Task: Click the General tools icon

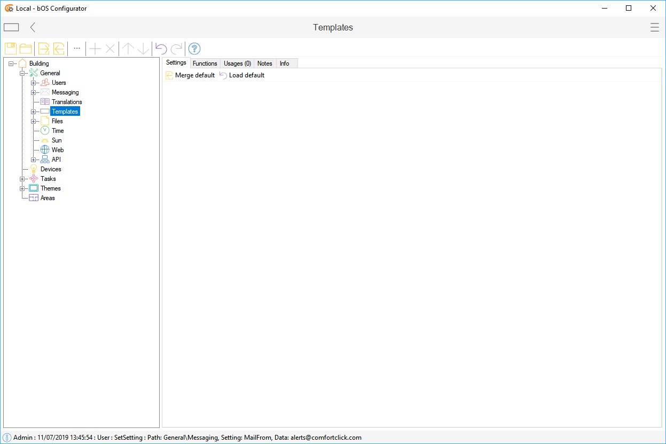Action: [34, 73]
